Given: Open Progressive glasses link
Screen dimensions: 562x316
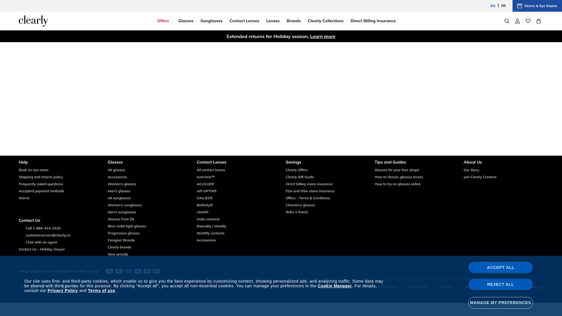Looking at the screenshot, I should click(x=124, y=233).
